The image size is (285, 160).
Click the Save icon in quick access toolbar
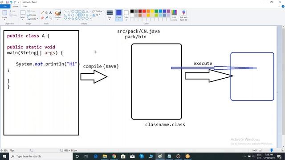pyautogui.click(x=7, y=2)
